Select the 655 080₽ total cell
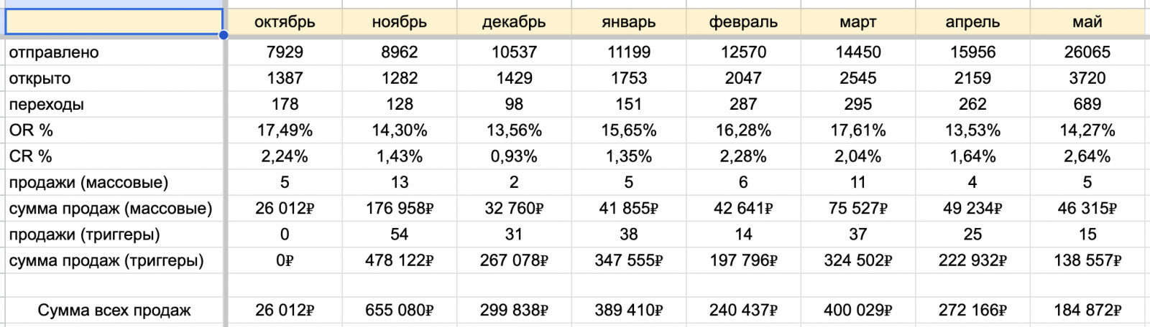 (x=399, y=311)
